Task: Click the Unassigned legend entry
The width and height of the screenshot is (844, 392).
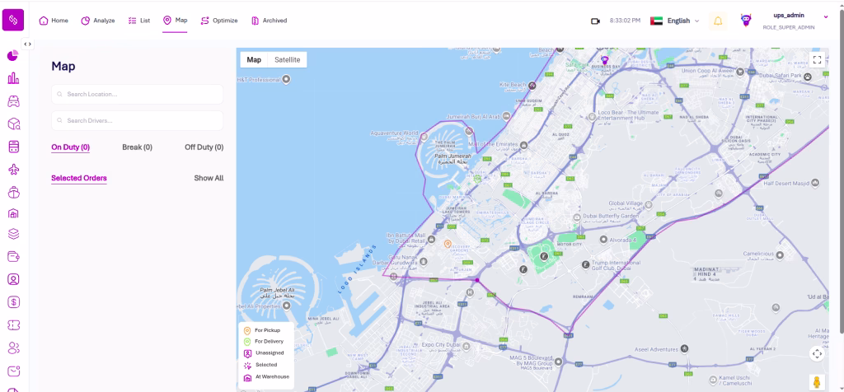Action: pyautogui.click(x=264, y=353)
